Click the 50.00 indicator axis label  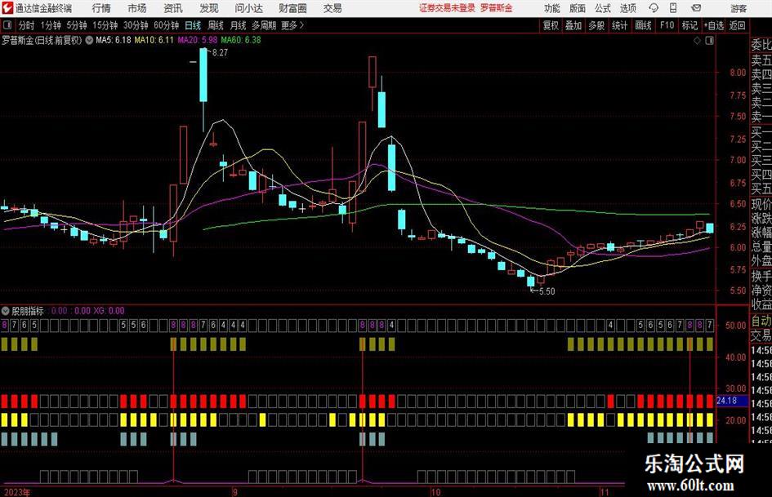735,326
